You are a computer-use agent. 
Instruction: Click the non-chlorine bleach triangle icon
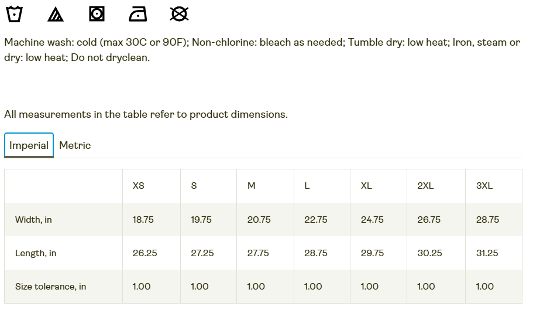click(x=56, y=14)
